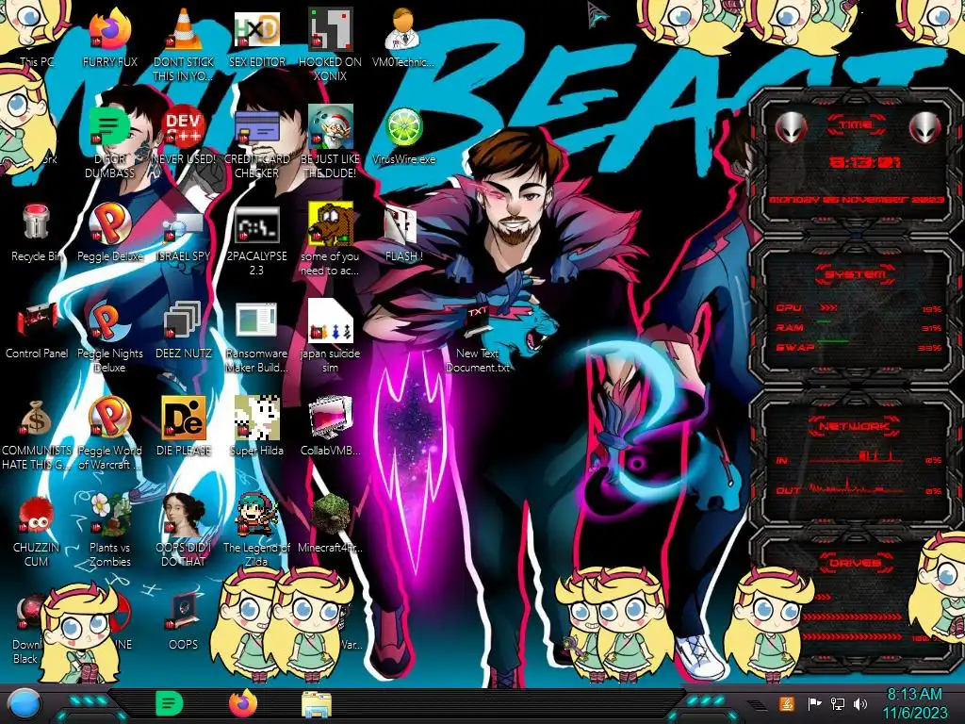The image size is (965, 724).
Task: Click the Java tray icon
Action: click(787, 703)
